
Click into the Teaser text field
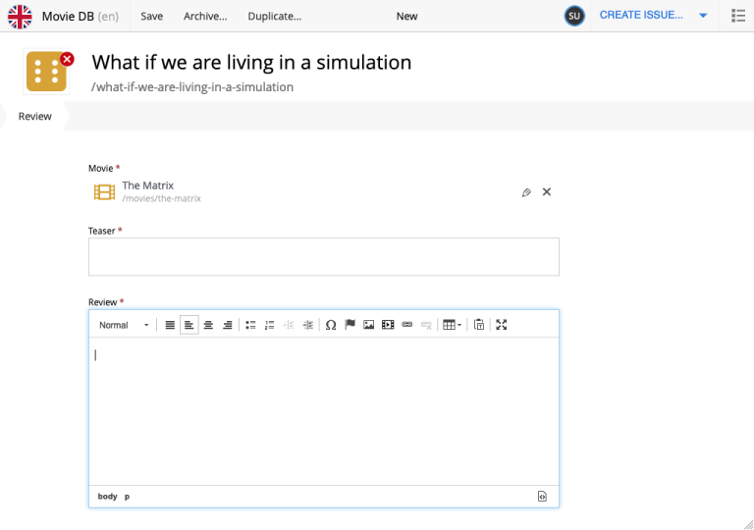[x=323, y=256]
